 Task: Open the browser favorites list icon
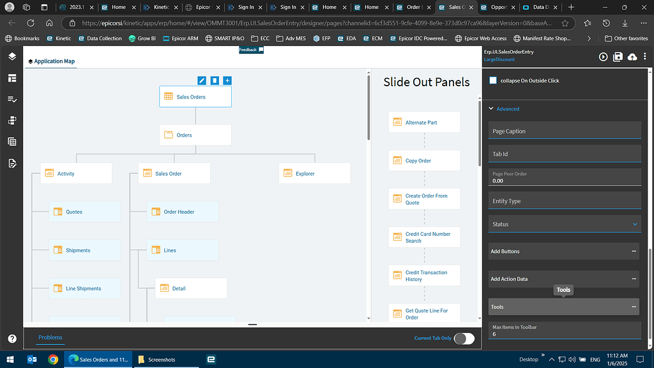pos(588,23)
